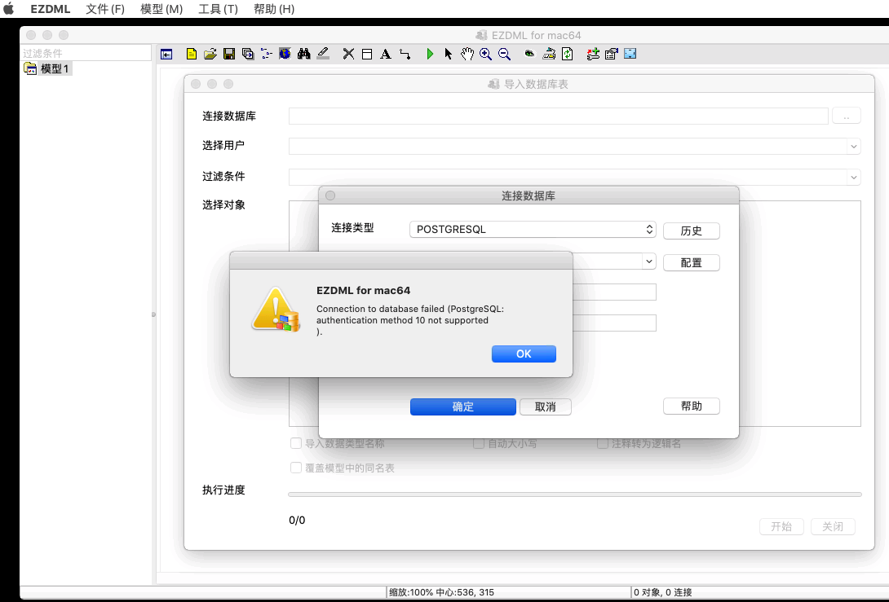Click the 开始 start button
Screen dimensions: 889x602
click(x=781, y=527)
